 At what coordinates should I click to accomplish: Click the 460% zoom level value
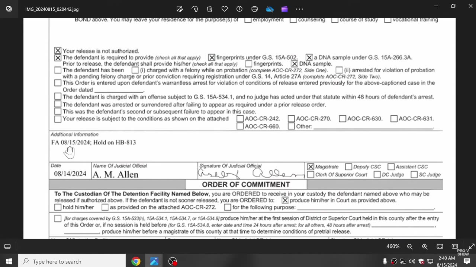pyautogui.click(x=393, y=247)
